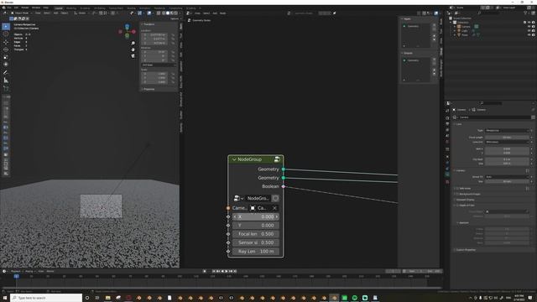The height and width of the screenshot is (302, 537).
Task: Enable the Depth of Field checkbox
Action: (x=457, y=205)
